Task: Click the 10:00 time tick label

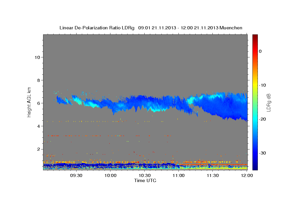Action: click(110, 175)
